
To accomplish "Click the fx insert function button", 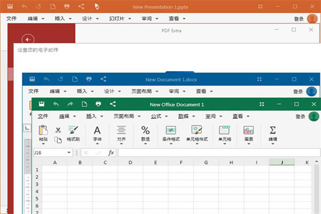I will point(111,152).
